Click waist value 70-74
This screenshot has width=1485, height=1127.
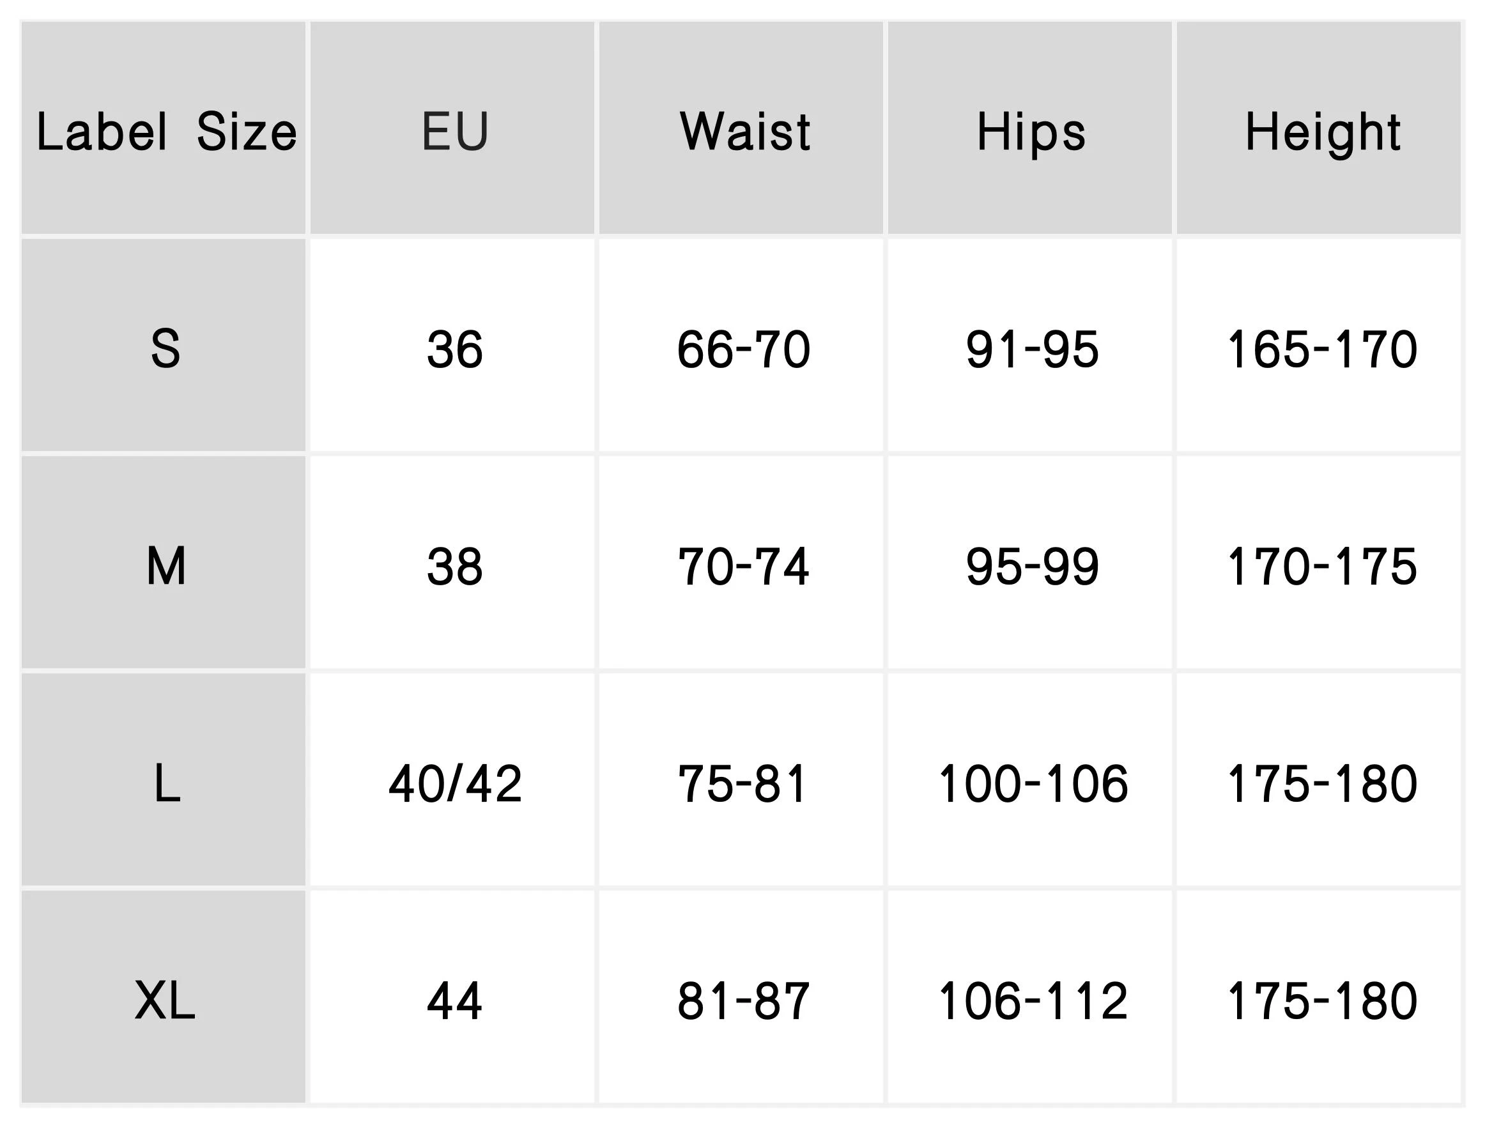743,566
